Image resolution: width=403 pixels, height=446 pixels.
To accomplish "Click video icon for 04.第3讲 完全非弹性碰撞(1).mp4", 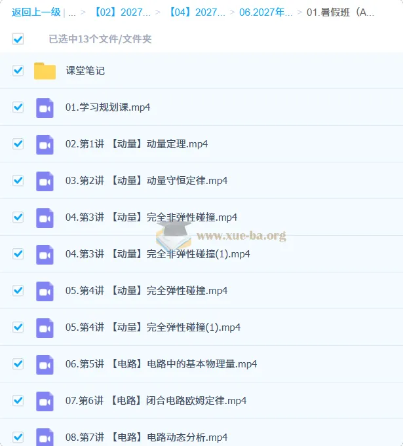I will 45,255.
